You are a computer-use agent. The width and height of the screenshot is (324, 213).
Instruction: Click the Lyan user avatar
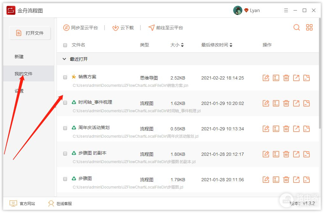(x=238, y=10)
